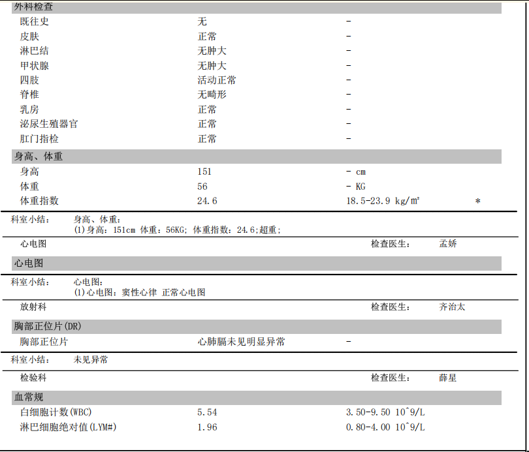Select the 既往史 row label
The width and height of the screenshot is (529, 452).
click(34, 22)
